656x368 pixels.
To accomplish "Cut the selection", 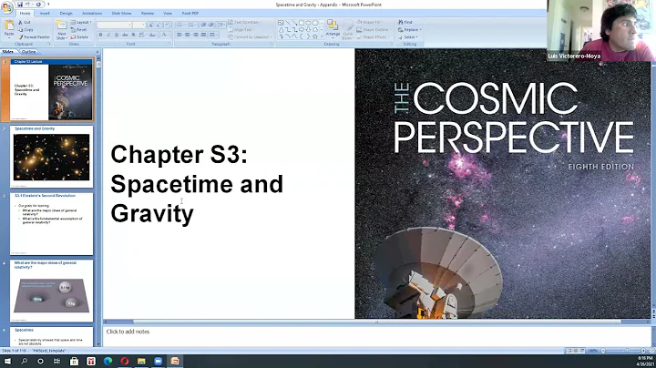I will (x=26, y=22).
